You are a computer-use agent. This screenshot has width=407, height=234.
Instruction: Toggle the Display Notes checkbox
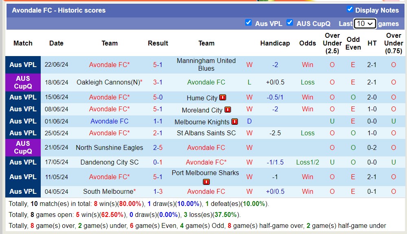click(x=350, y=9)
